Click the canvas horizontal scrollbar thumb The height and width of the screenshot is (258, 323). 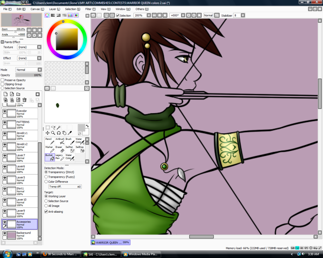[x=202, y=237]
